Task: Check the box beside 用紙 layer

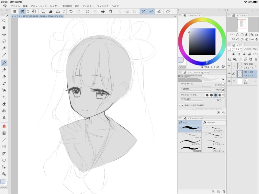Action: (234, 81)
